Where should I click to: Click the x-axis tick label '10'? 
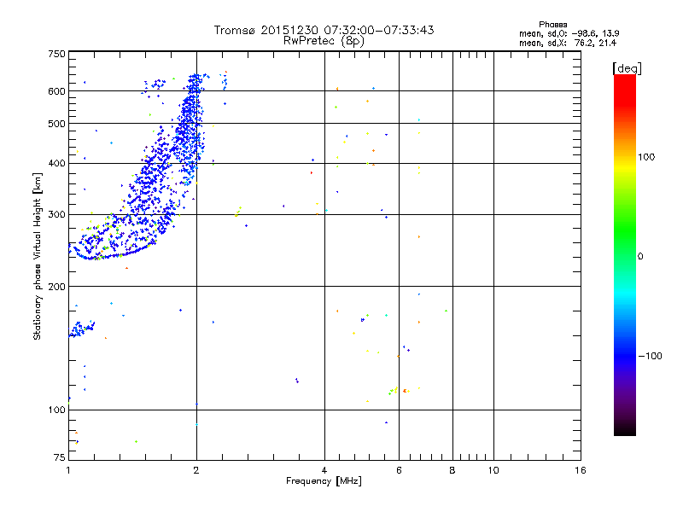click(x=493, y=470)
